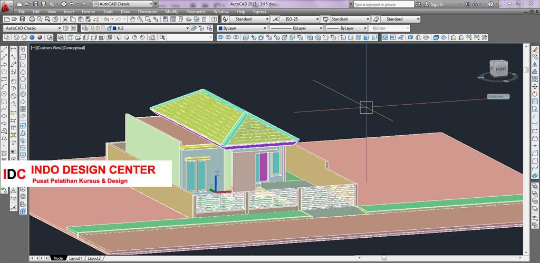The image size is (540, 263).
Task: Open the File menu
Action: 22,12
